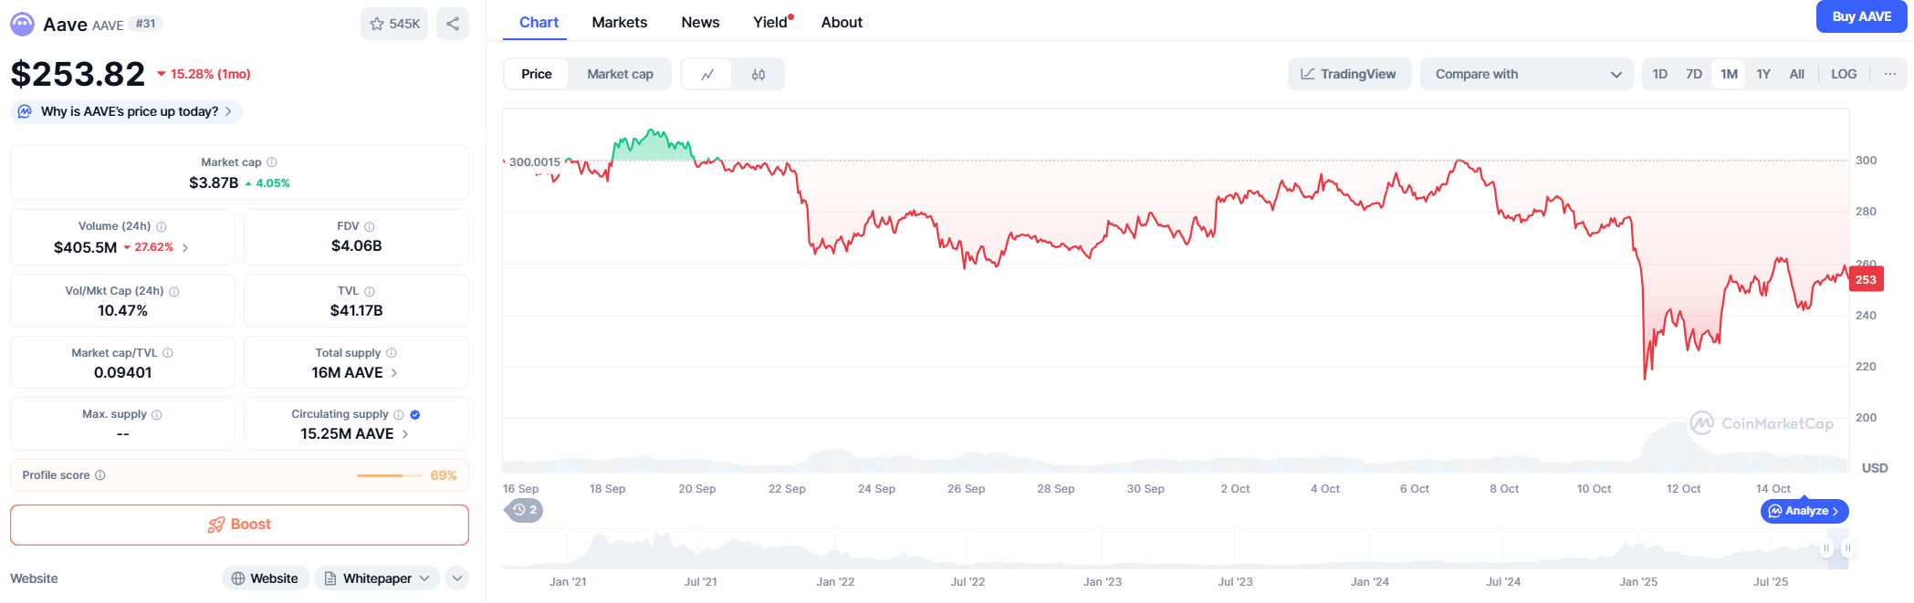Click the Boost button
1914x603 pixels.
(239, 525)
